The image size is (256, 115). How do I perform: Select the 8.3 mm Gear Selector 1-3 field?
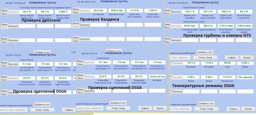pos(27,64)
